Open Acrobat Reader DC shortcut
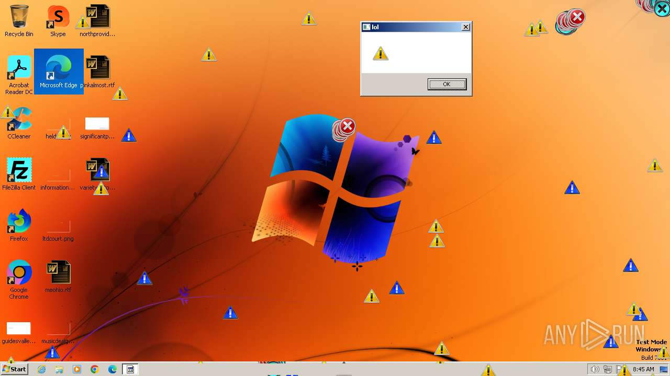670x376 pixels. point(19,75)
